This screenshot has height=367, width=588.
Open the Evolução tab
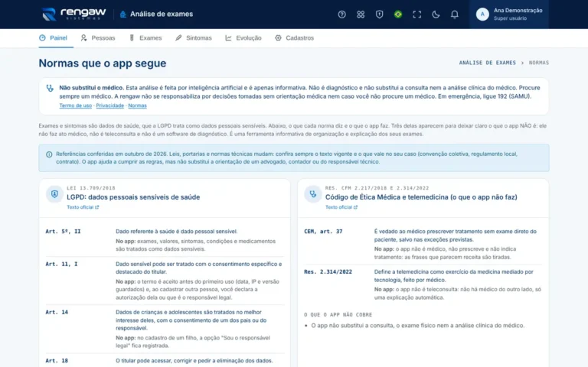(243, 37)
